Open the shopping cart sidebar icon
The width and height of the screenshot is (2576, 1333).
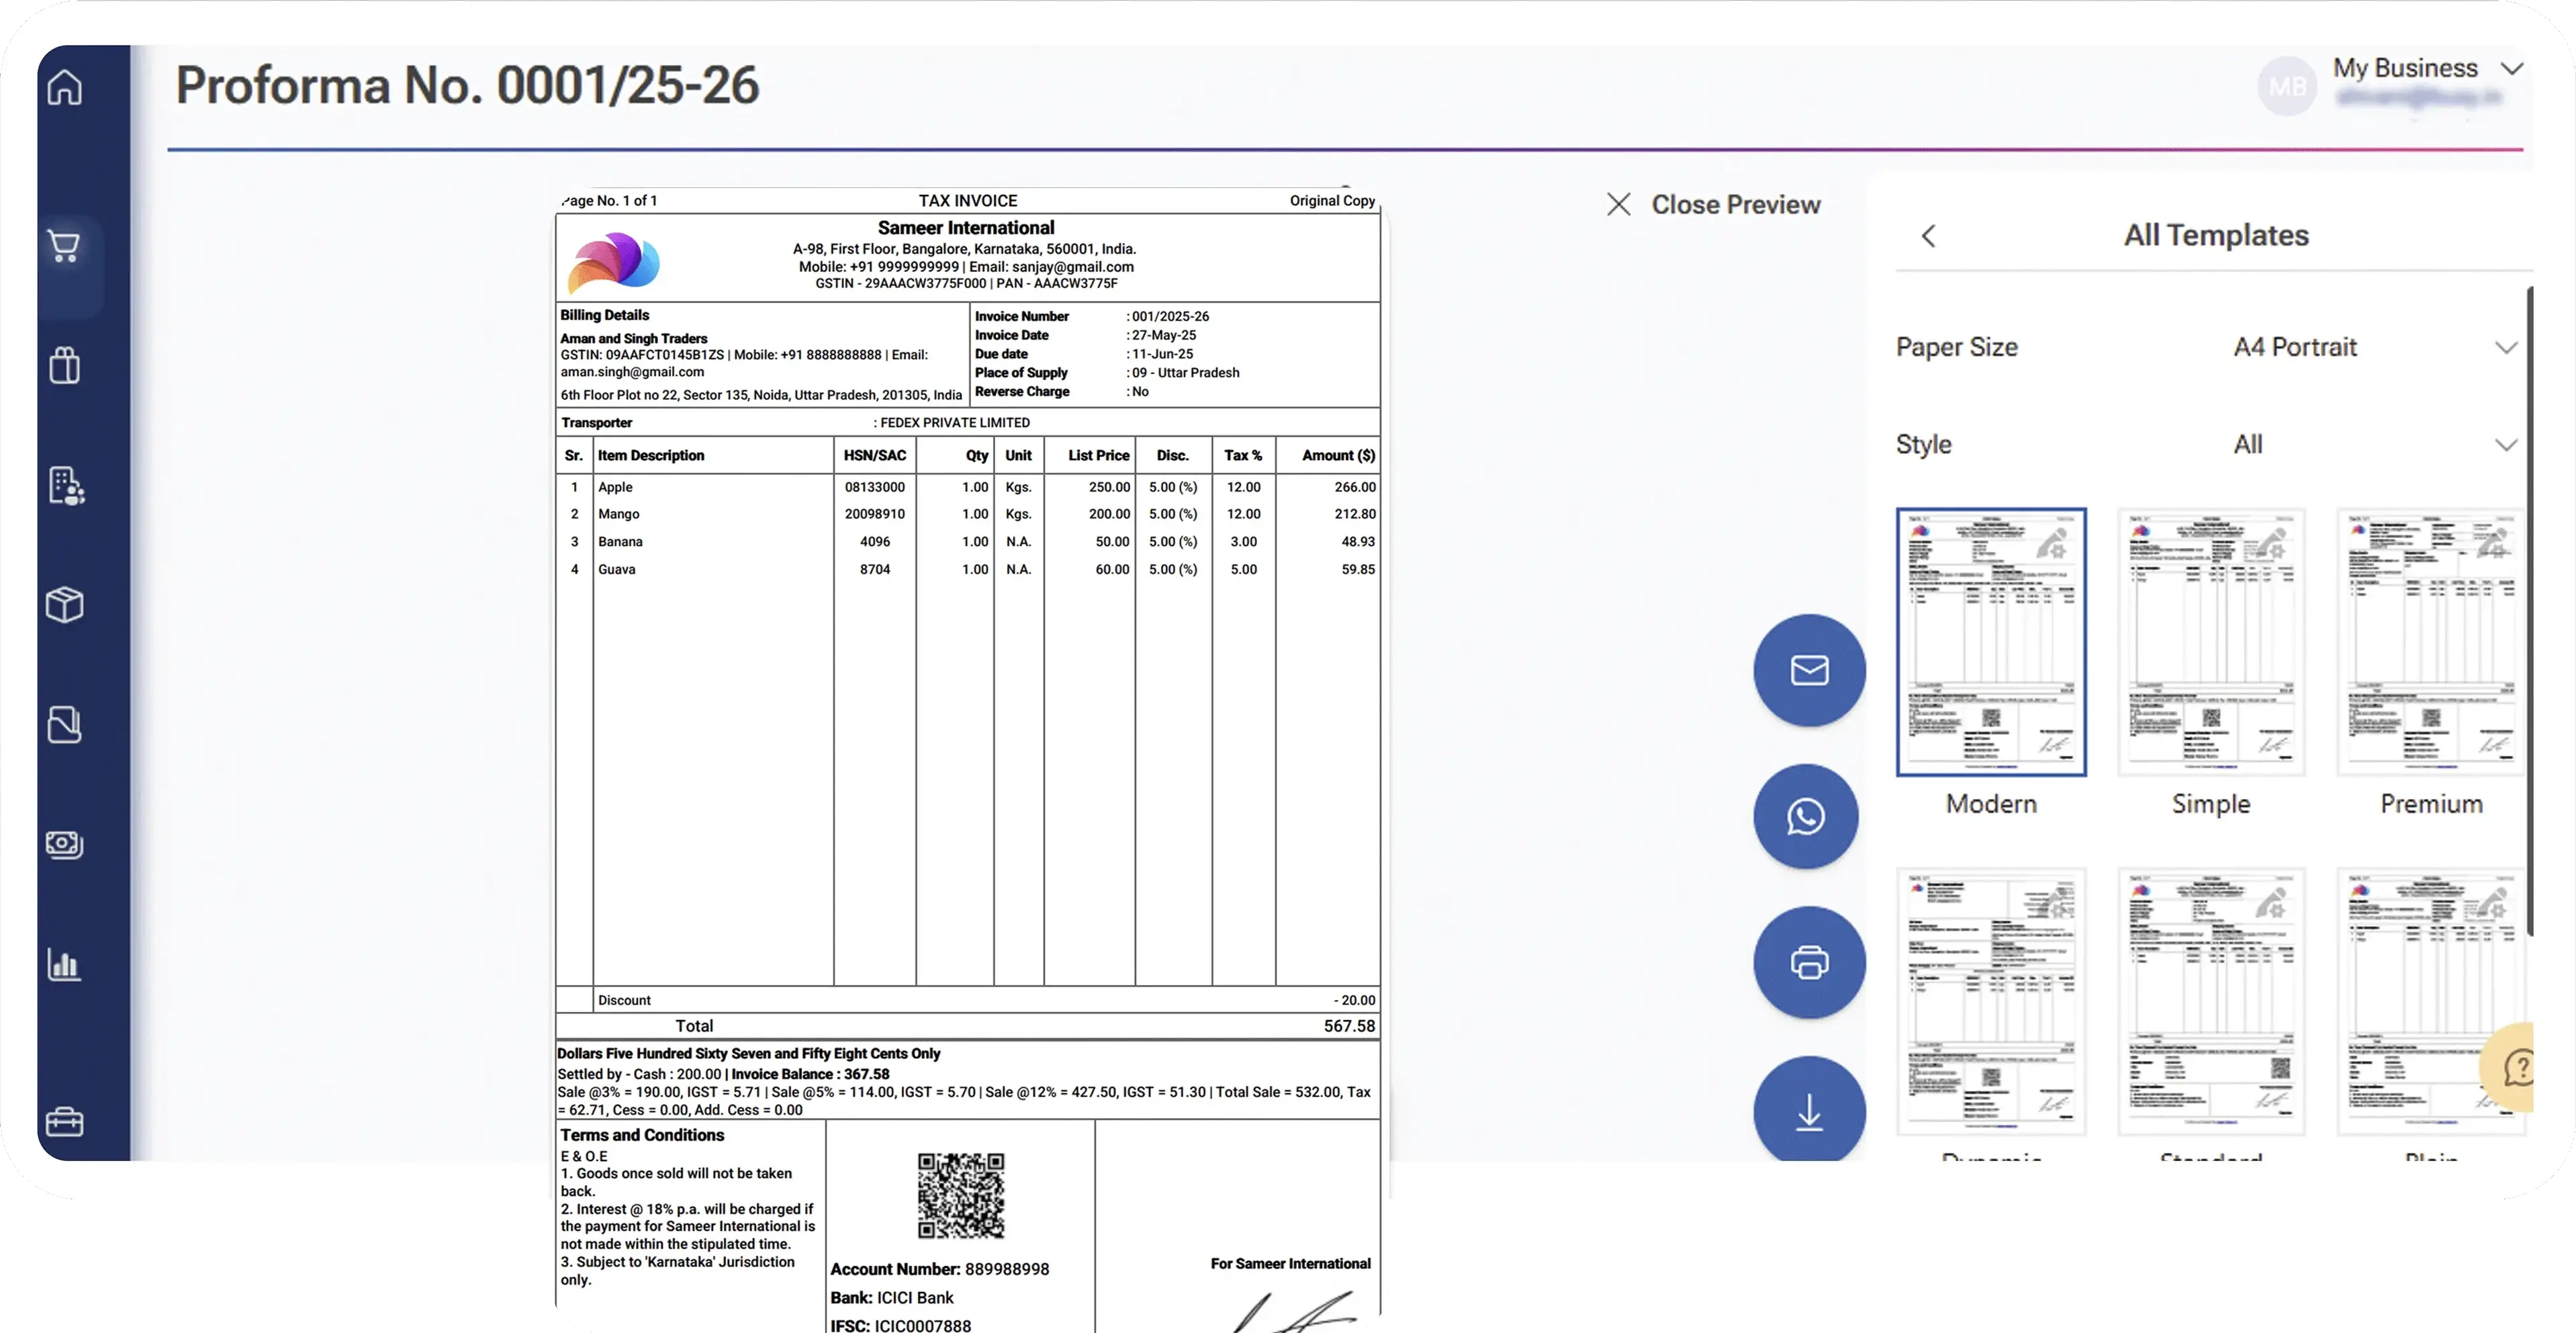coord(65,245)
